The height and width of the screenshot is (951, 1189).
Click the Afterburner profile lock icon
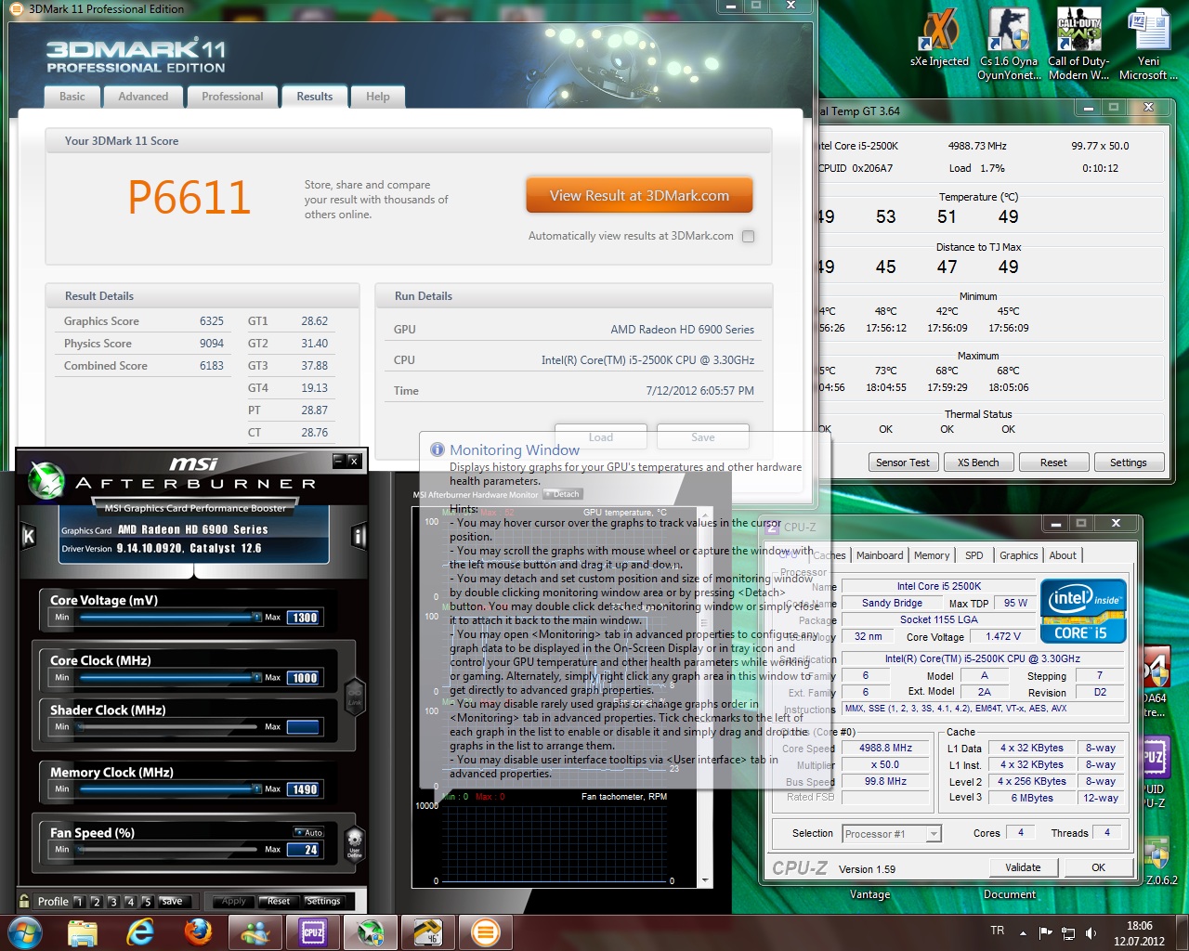pyautogui.click(x=24, y=901)
